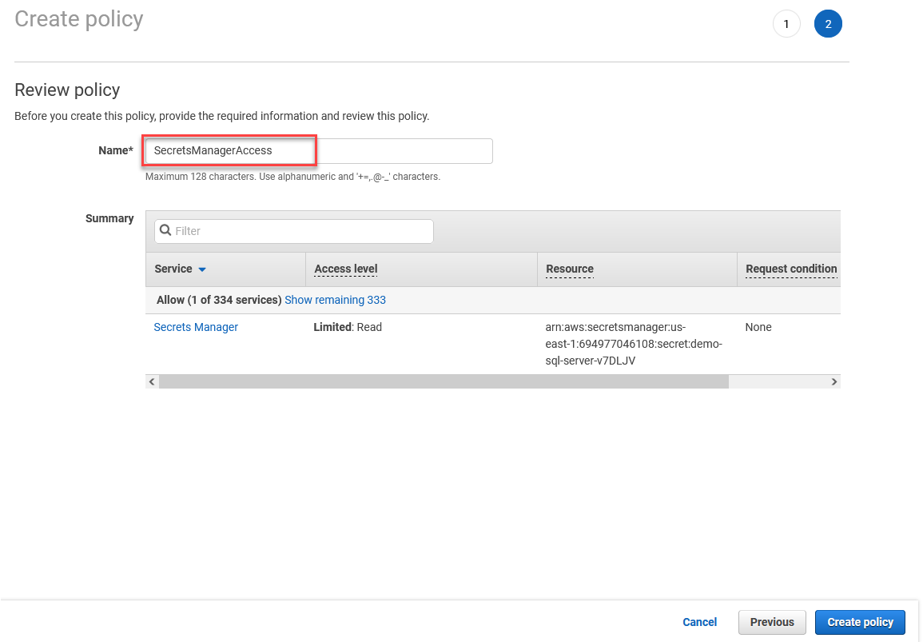The image size is (923, 642).
Task: Click the search magnifier icon in Filter
Action: [165, 230]
